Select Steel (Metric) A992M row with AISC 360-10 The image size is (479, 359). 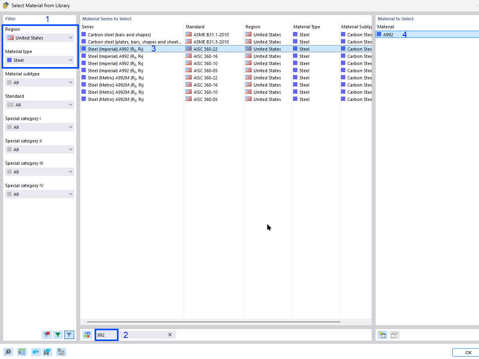(226, 92)
